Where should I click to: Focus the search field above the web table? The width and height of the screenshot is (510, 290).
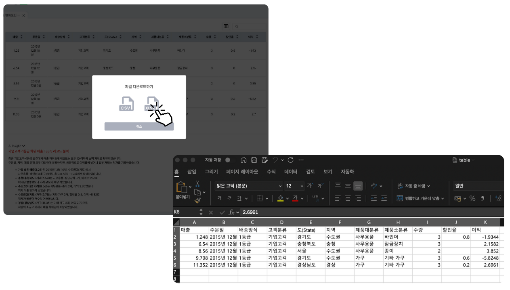coord(249,26)
